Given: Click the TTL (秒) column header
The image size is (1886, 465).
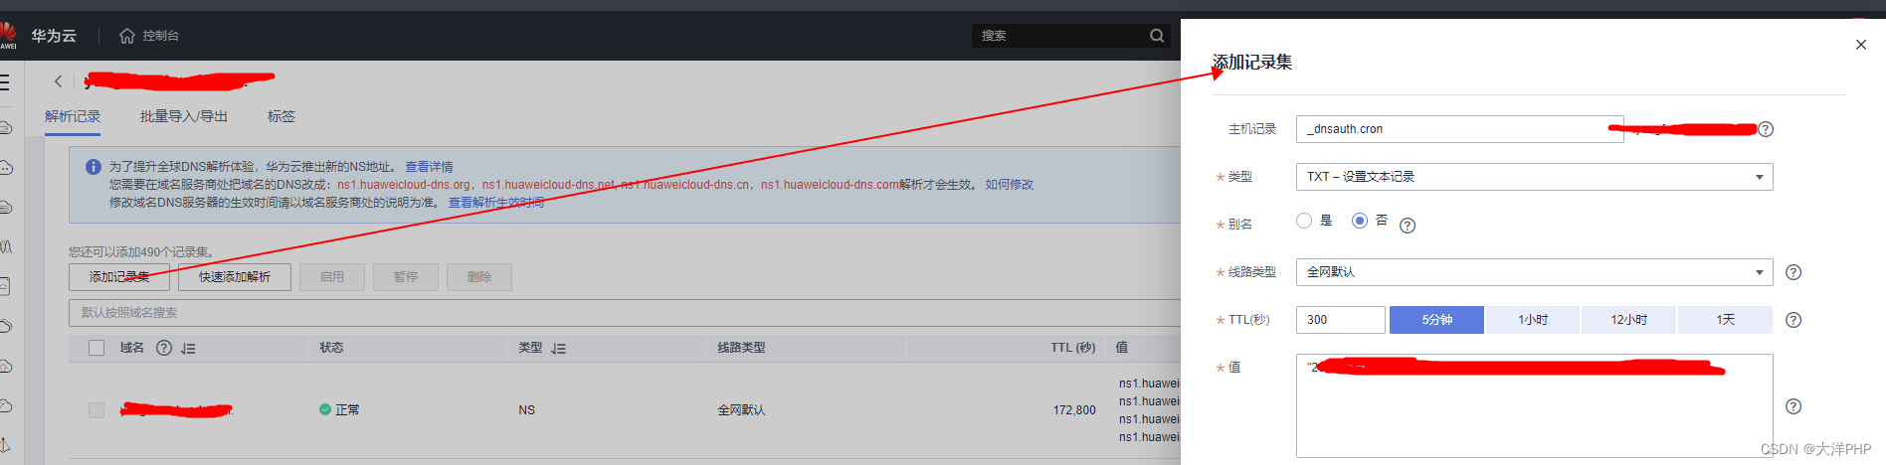Looking at the screenshot, I should pyautogui.click(x=1073, y=348).
